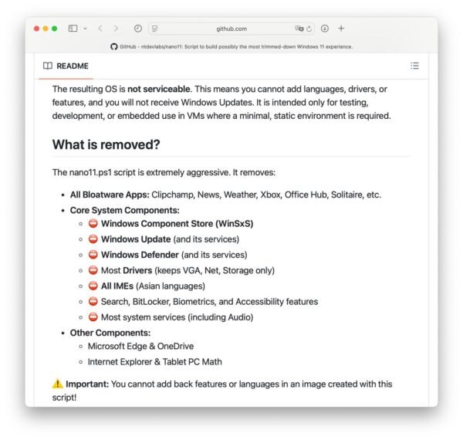Click the GitHub favicon in tab bar

[x=114, y=46]
